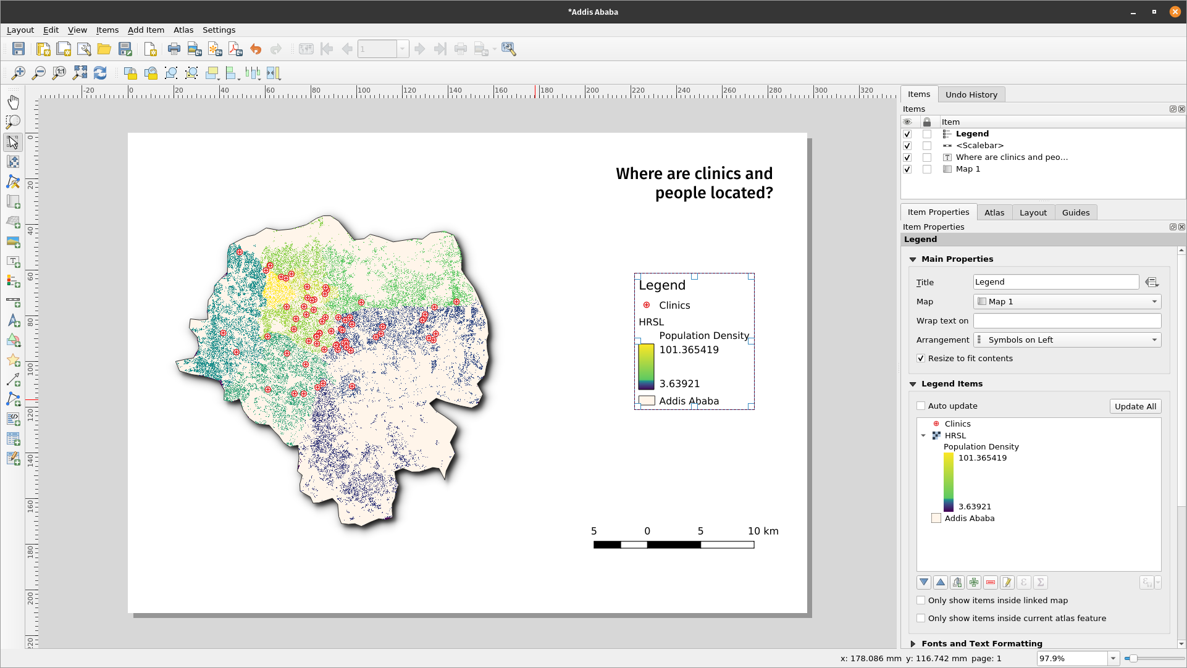The width and height of the screenshot is (1187, 668).
Task: Click the Save Project icon
Action: [x=19, y=49]
